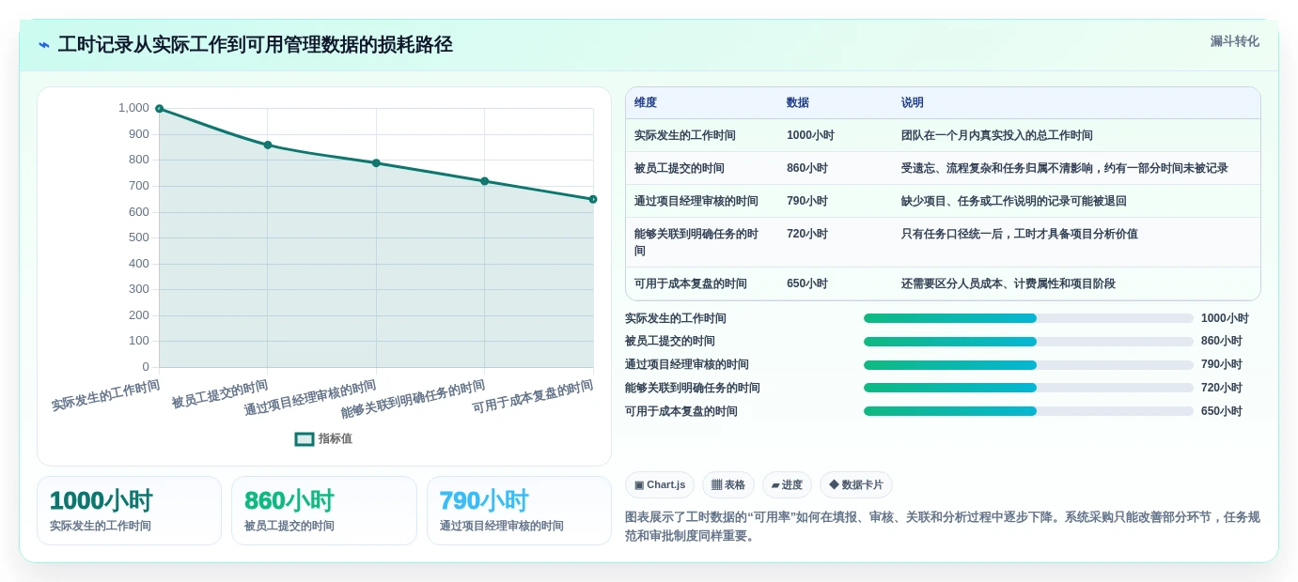This screenshot has width=1298, height=582.
Task: Select the 进度 tag chip
Action: click(x=787, y=484)
